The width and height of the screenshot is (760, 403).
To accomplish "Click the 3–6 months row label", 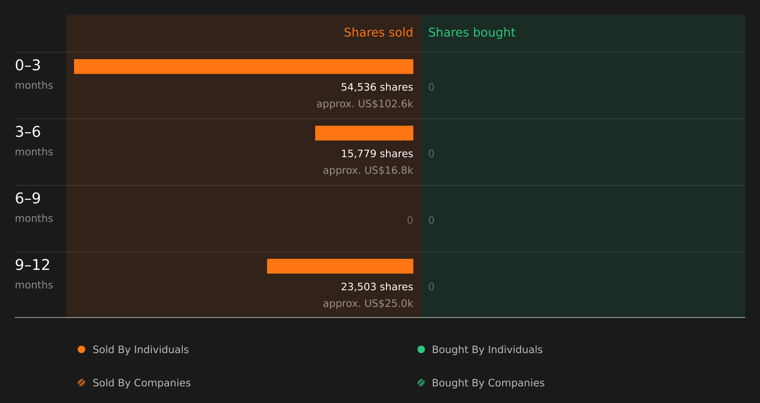I will click(x=34, y=141).
